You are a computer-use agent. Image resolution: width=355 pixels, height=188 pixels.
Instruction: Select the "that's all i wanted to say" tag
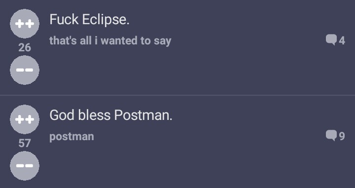tap(110, 41)
